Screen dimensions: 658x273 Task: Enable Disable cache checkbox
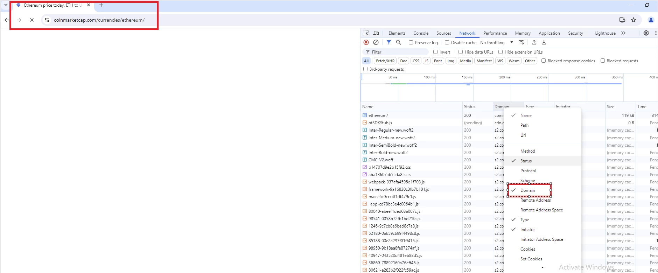447,42
